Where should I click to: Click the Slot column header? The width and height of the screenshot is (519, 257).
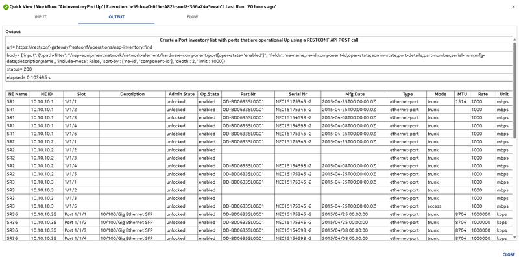(81, 94)
